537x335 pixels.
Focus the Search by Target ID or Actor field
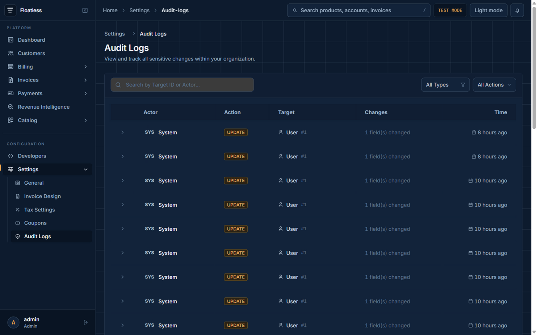click(182, 85)
